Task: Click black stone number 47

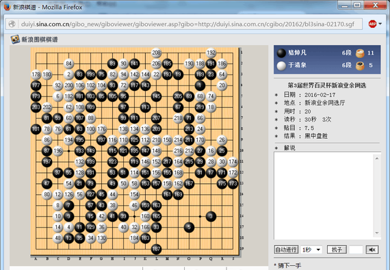Action: (x=47, y=184)
